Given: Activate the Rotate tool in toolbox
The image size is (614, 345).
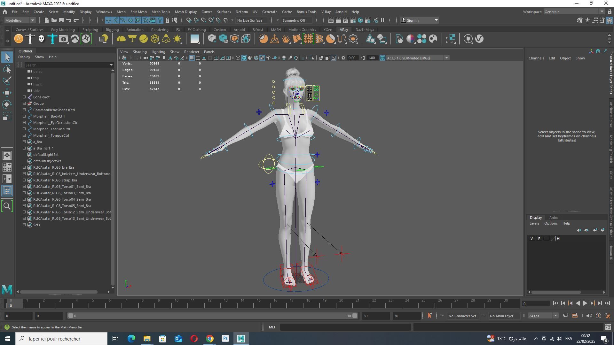Looking at the screenshot, I should [7, 104].
